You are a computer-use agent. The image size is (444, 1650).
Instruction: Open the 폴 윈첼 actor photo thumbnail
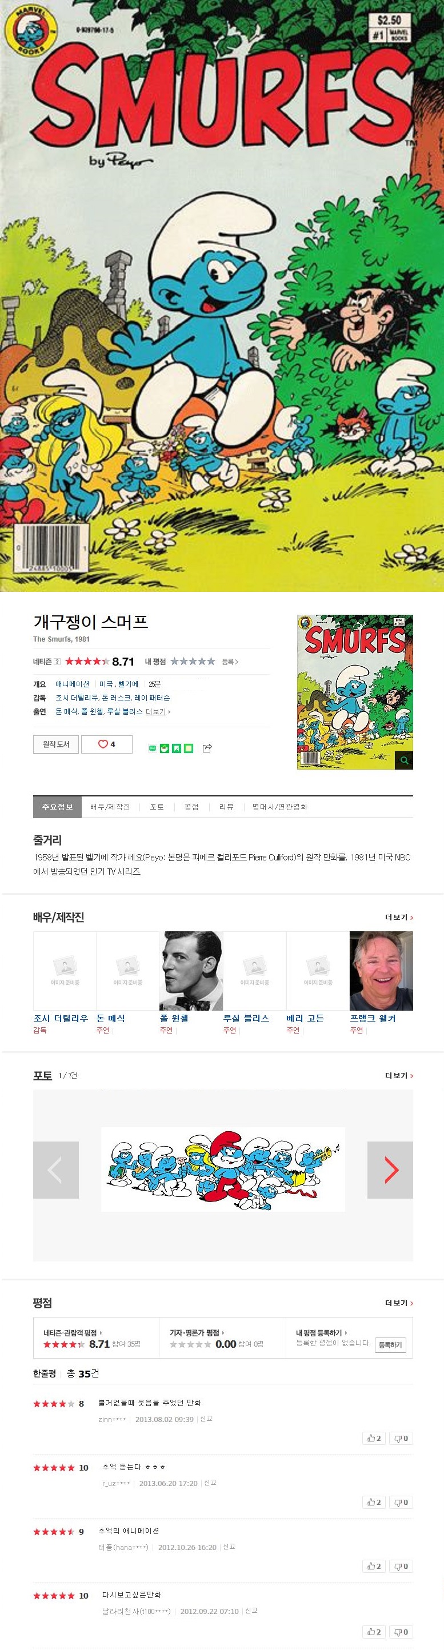tap(191, 970)
